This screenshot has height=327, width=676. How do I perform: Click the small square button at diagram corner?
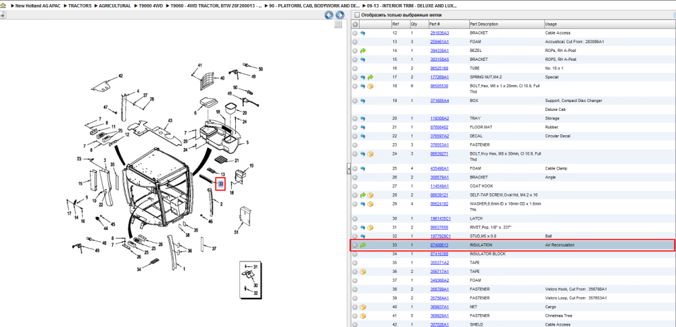click(x=339, y=24)
